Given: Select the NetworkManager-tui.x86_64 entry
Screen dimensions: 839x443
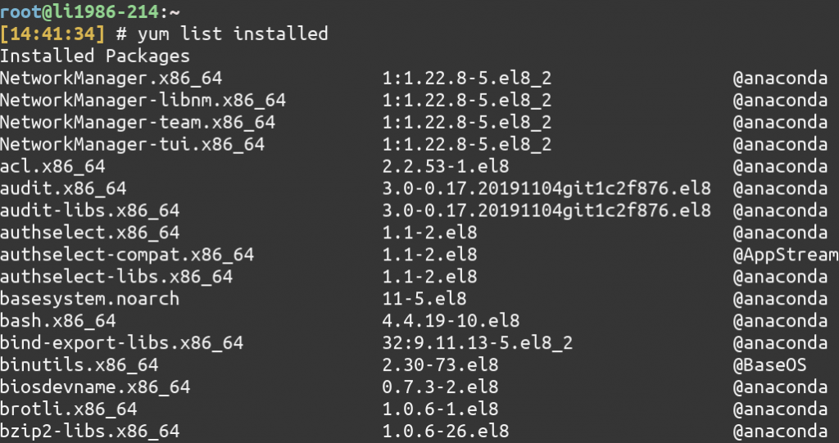Looking at the screenshot, I should (132, 144).
